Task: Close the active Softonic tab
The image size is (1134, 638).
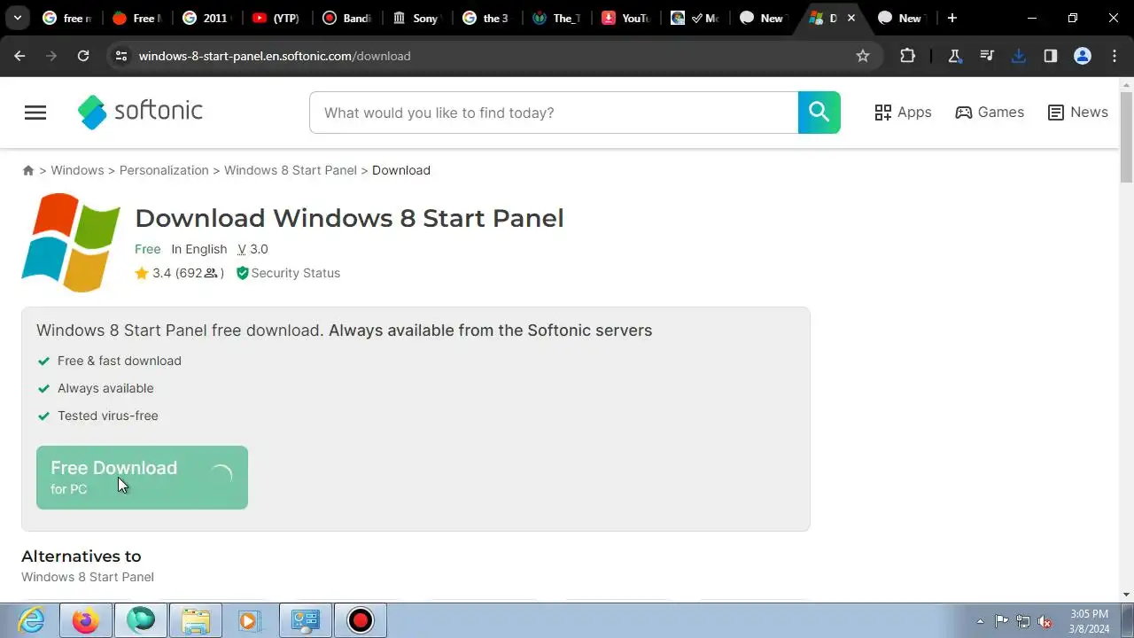Action: tap(851, 18)
